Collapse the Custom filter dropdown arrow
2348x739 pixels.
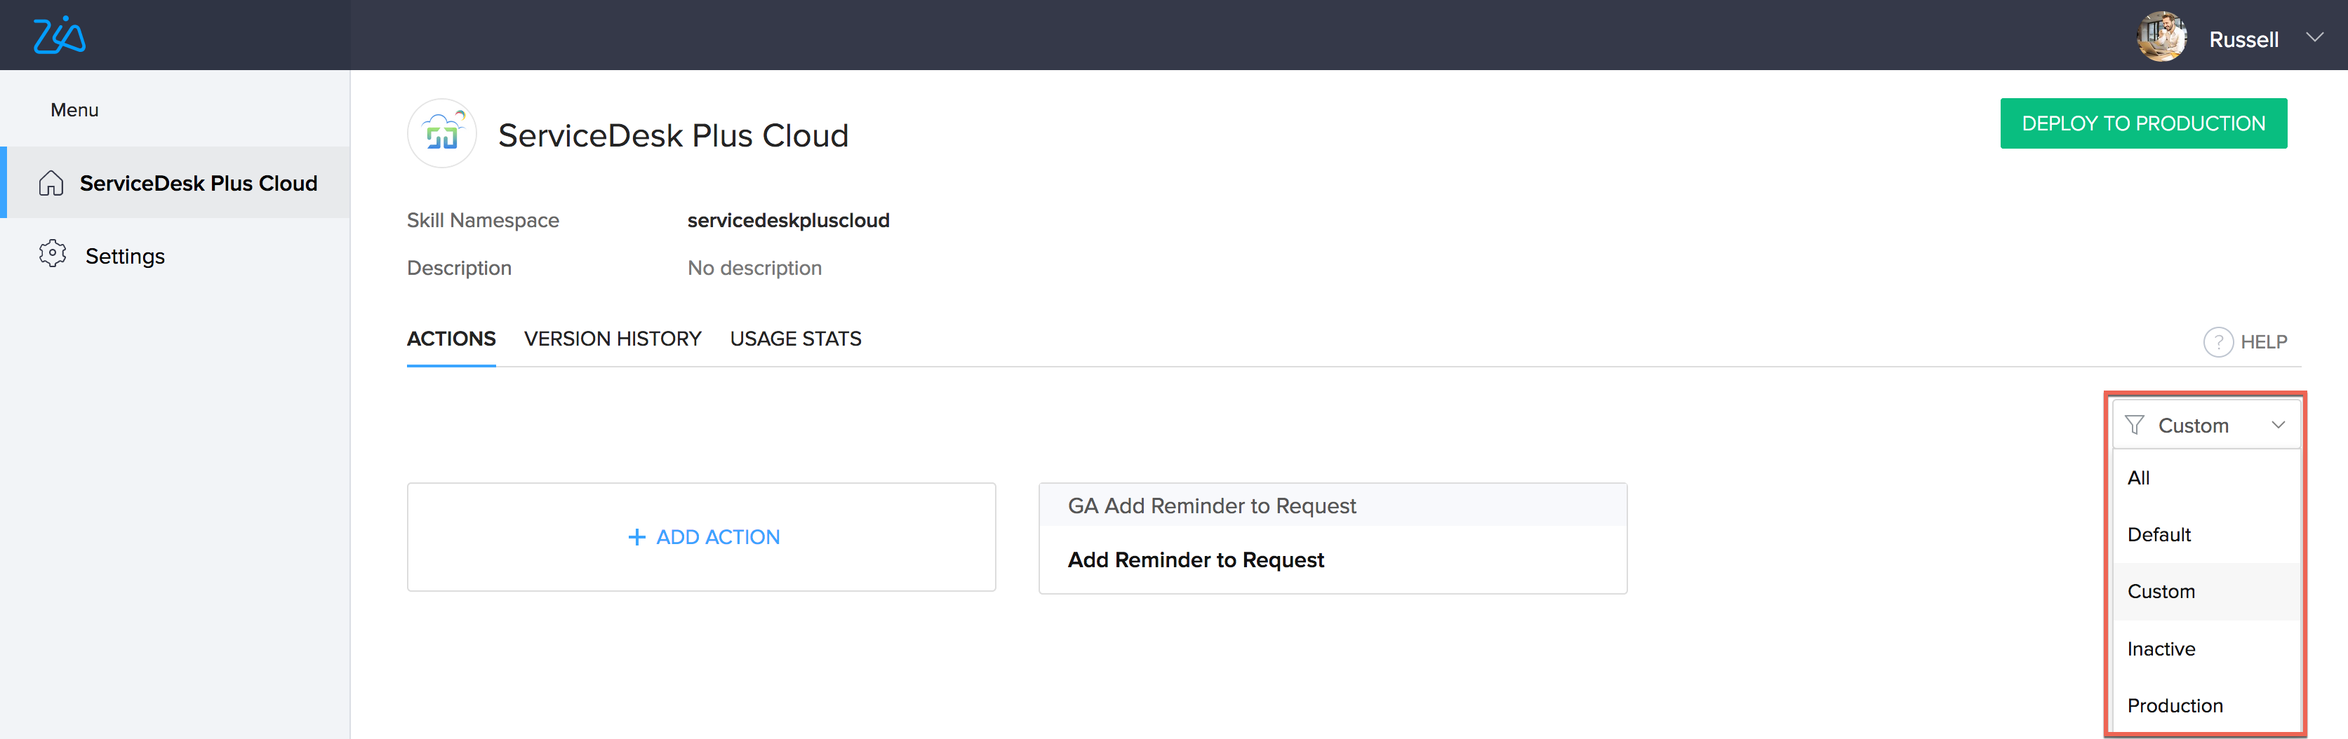pos(2278,425)
